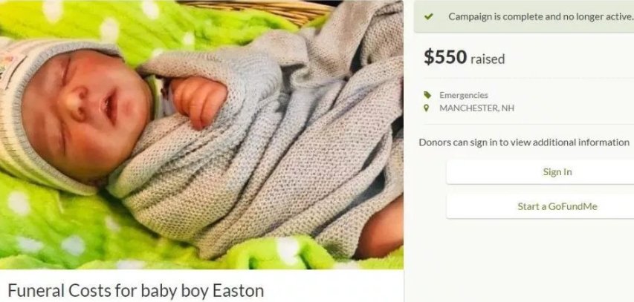Click the location pin icon beside Manchester
The image size is (634, 302).
pos(426,108)
